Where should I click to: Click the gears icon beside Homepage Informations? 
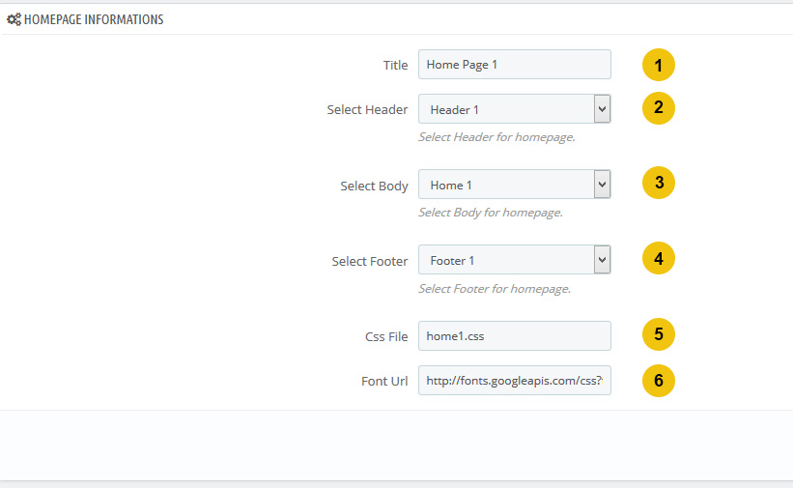[x=14, y=19]
